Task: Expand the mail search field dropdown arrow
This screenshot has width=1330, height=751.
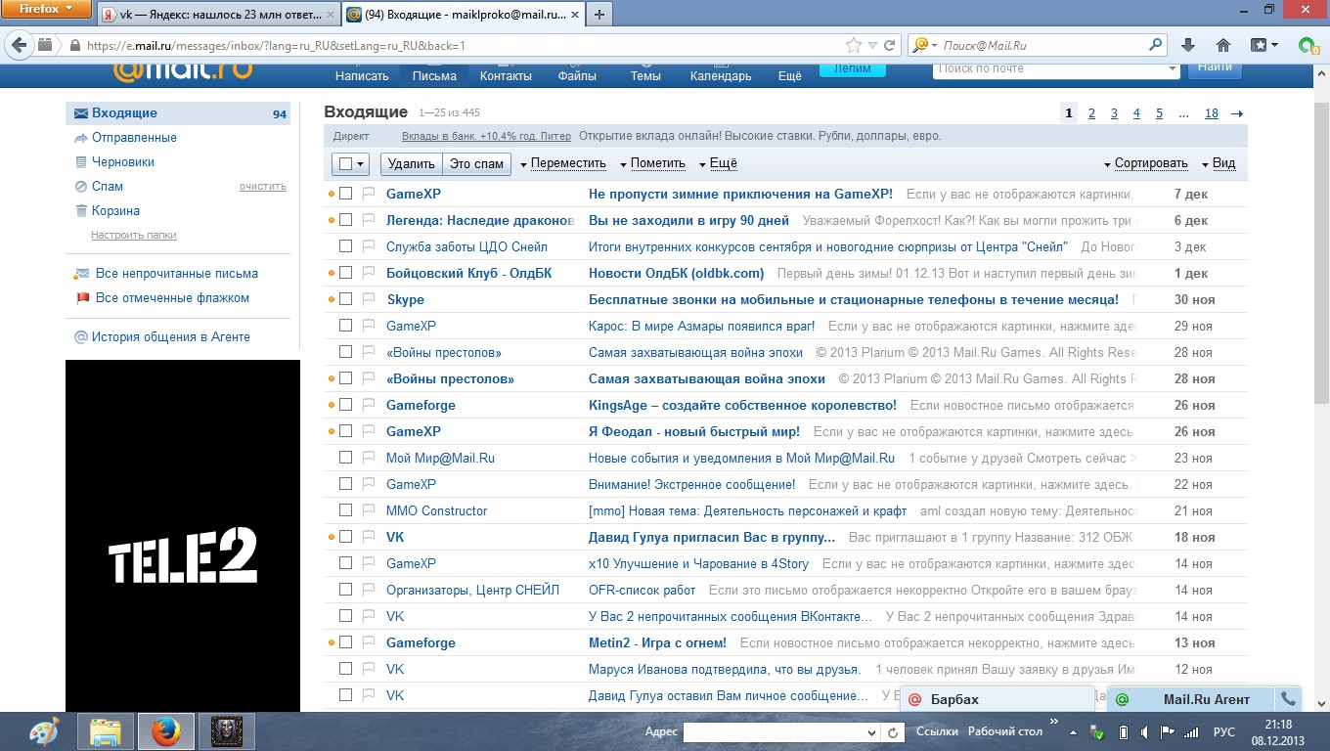Action: pyautogui.click(x=1173, y=69)
